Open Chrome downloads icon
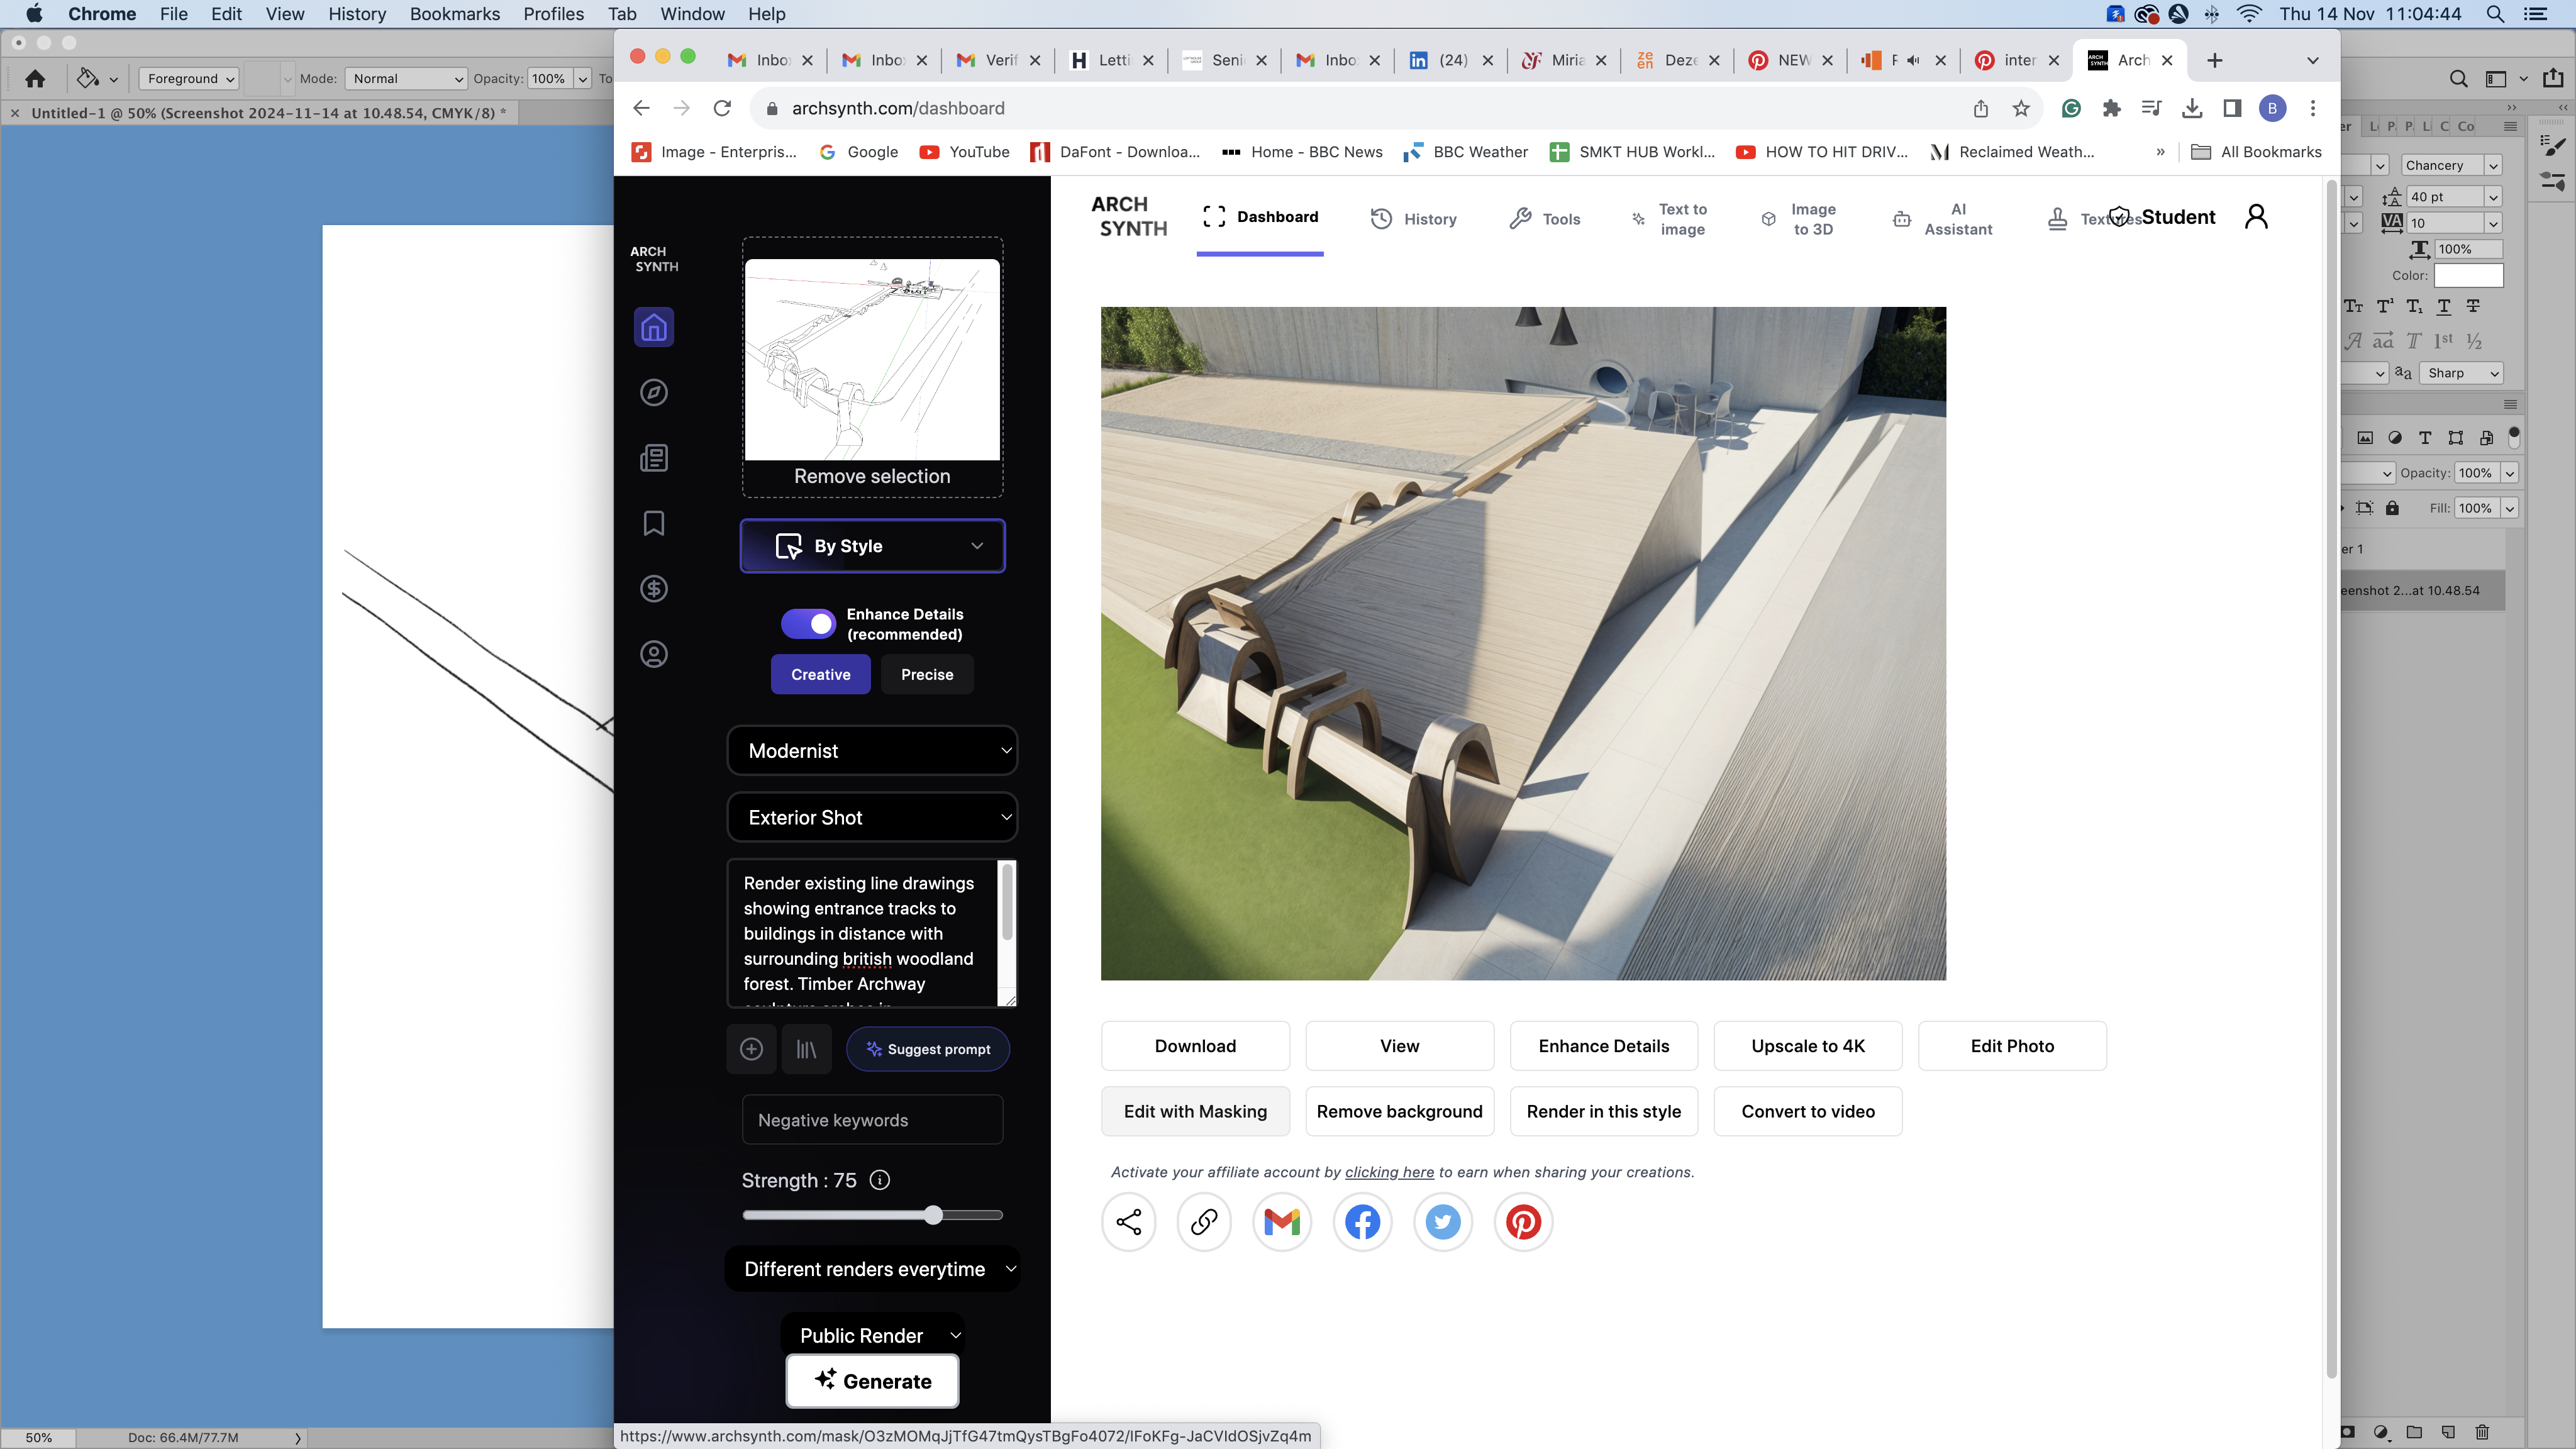The width and height of the screenshot is (2576, 1449). tap(2192, 108)
